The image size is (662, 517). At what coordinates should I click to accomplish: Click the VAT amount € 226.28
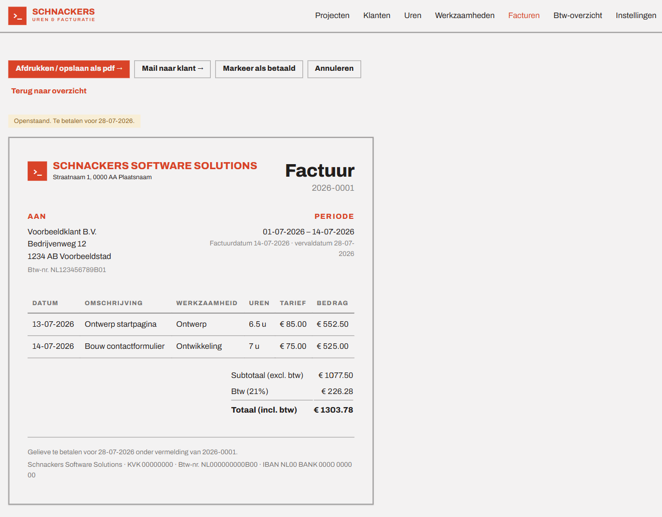pyautogui.click(x=337, y=392)
